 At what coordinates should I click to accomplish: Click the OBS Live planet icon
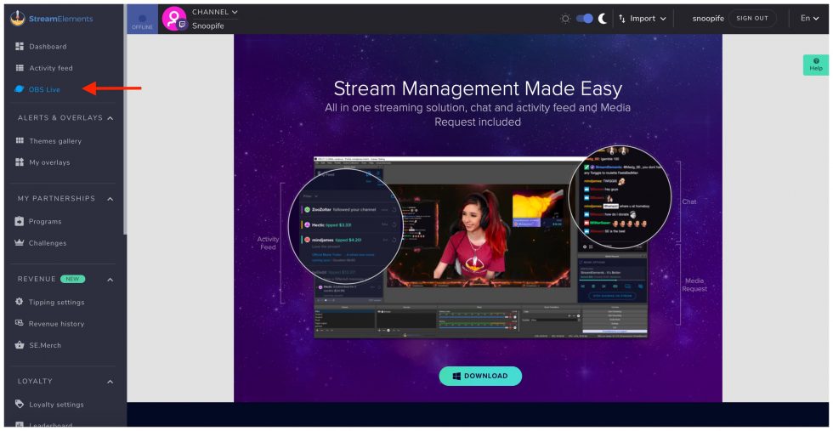click(x=19, y=90)
